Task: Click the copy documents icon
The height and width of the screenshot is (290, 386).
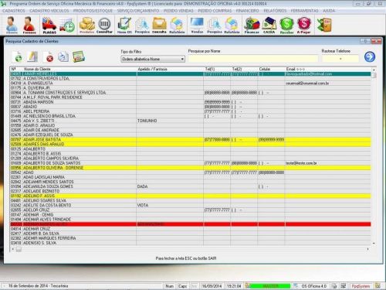Action: tap(63, 56)
